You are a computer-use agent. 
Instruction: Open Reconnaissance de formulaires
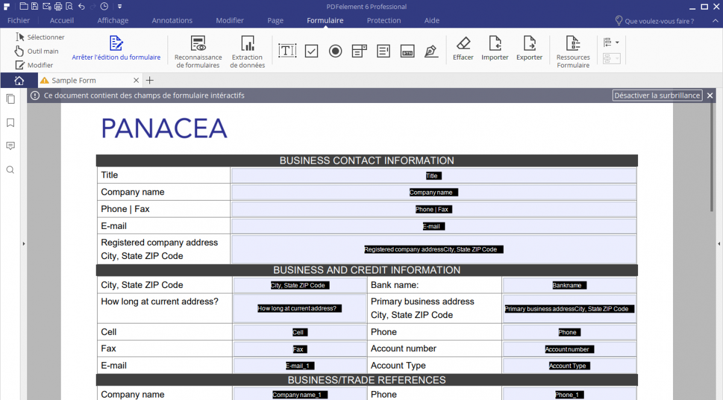198,51
